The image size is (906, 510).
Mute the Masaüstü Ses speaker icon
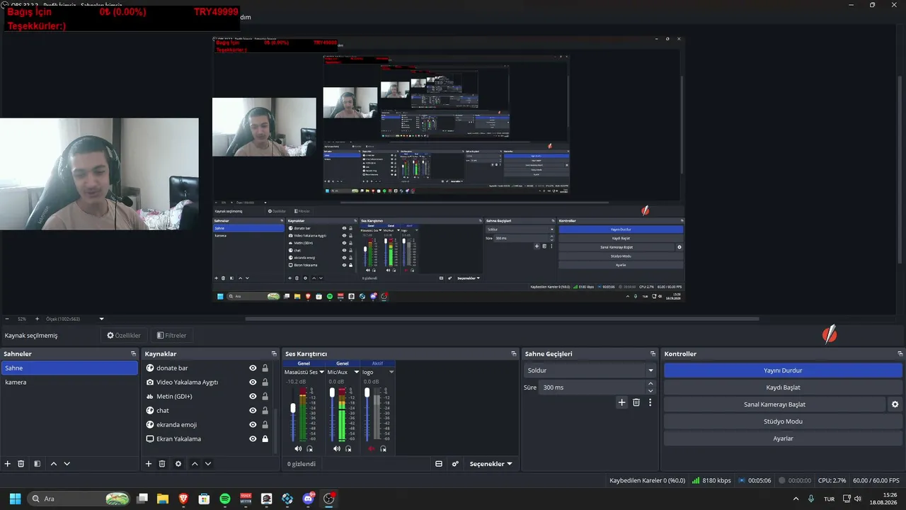298,448
